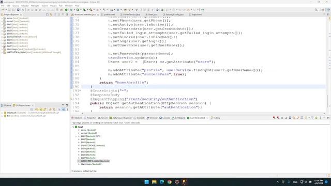Close the AccountController.java editor tab
331x186 pixels.
(98, 14)
